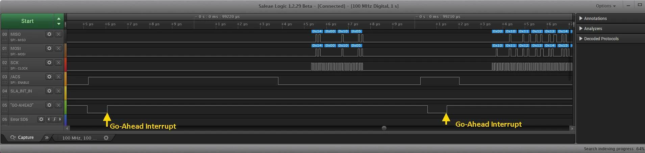Remove the "GO-AHEAD" channel with its X icon
The image size is (645, 153).
(x=58, y=105)
